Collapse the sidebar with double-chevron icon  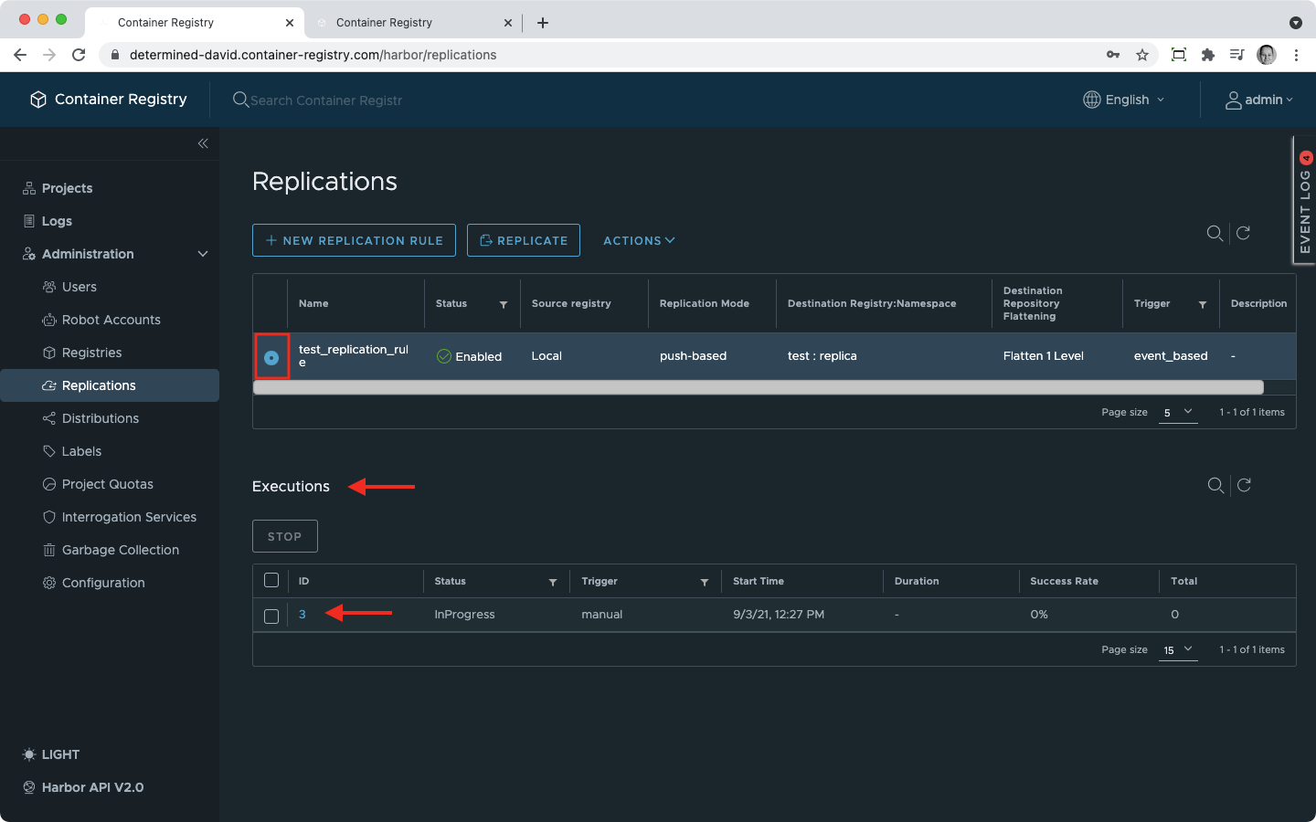203,143
